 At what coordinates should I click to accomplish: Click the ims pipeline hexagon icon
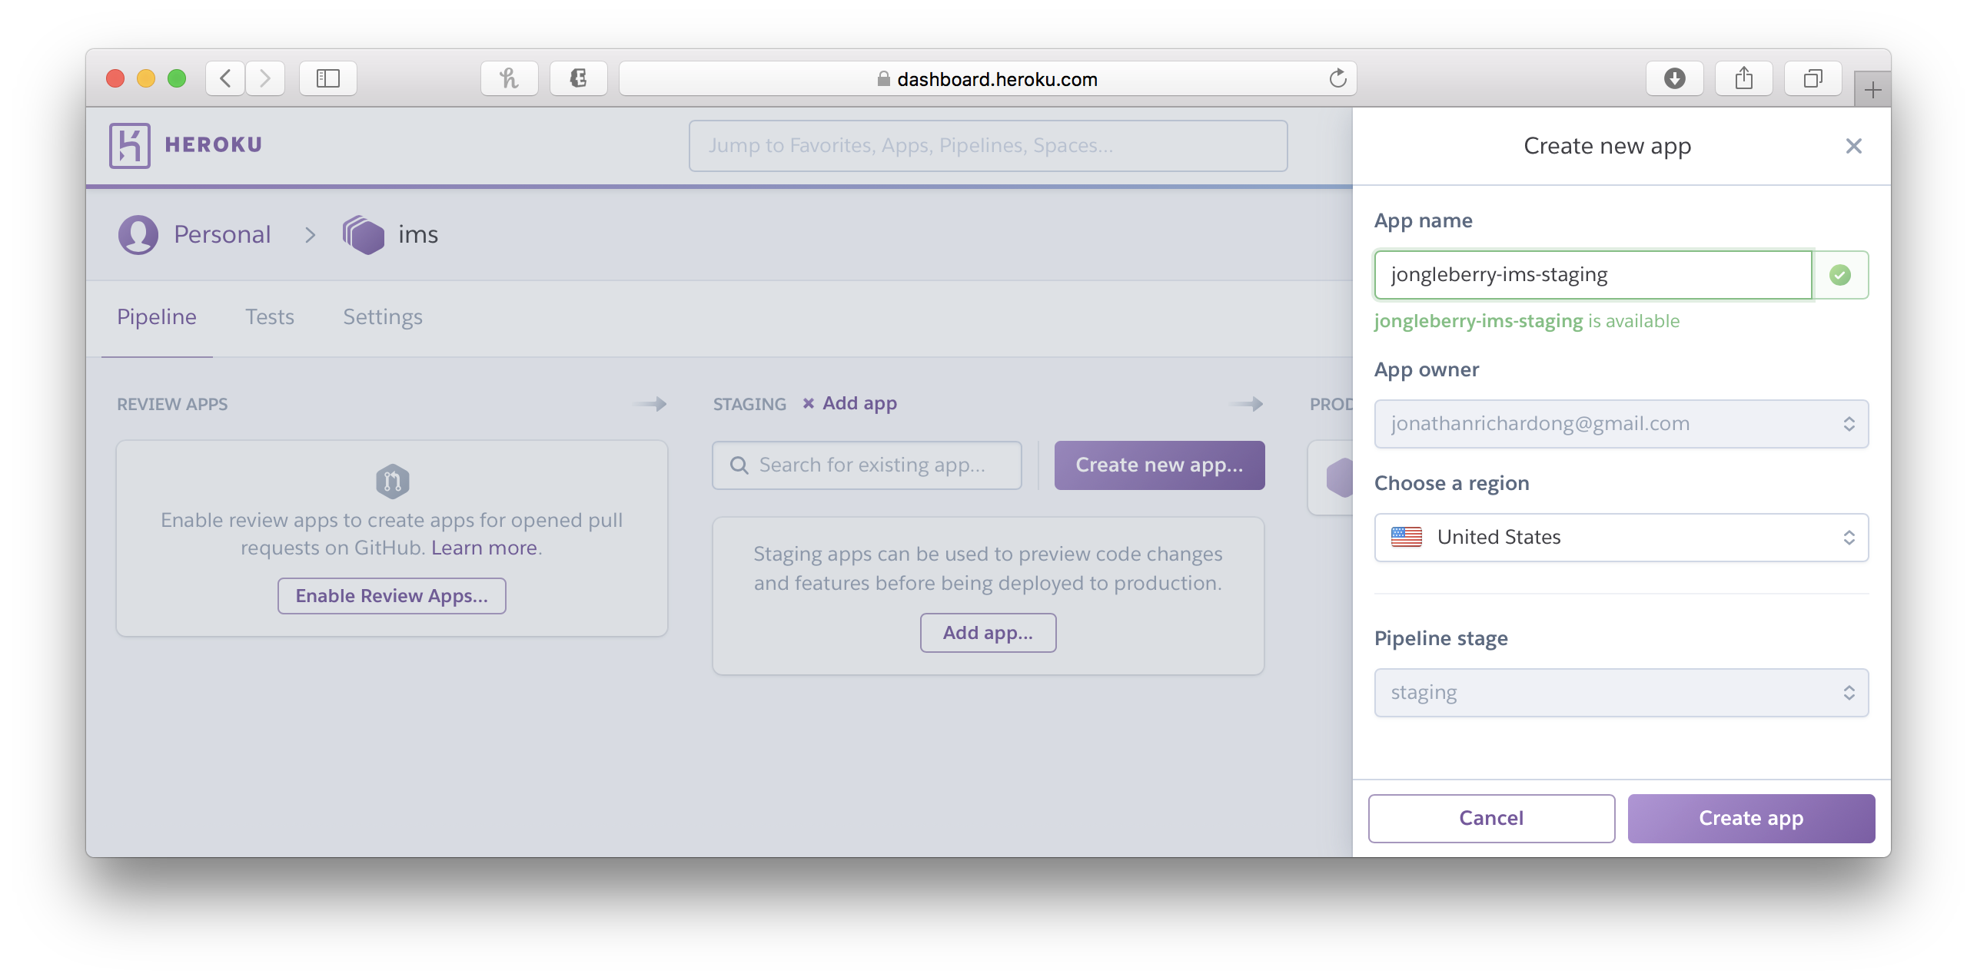(364, 234)
